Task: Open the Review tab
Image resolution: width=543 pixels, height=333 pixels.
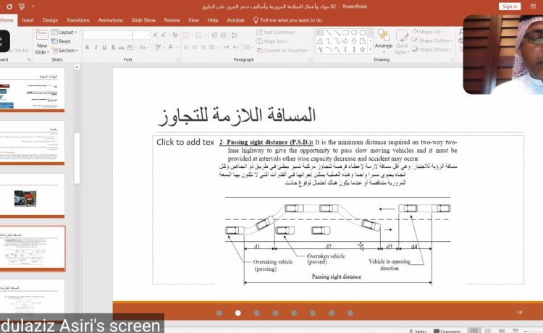Action: [172, 20]
